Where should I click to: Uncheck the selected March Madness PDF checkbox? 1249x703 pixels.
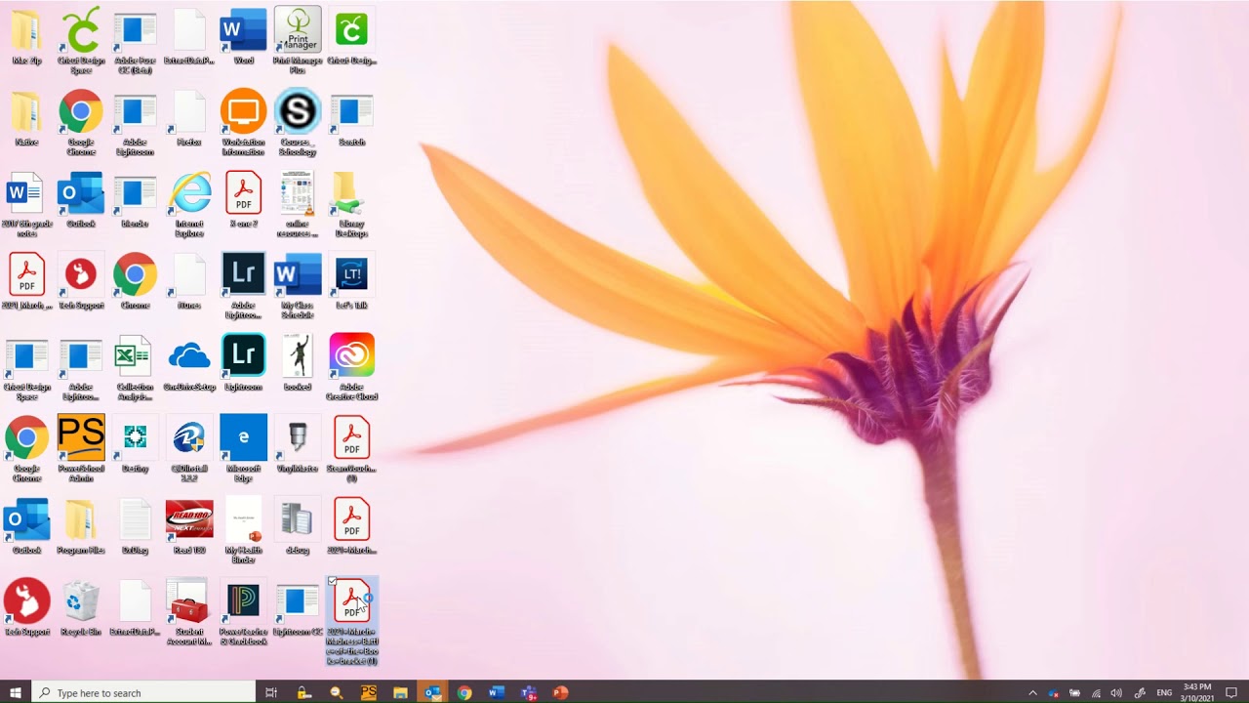pyautogui.click(x=332, y=582)
